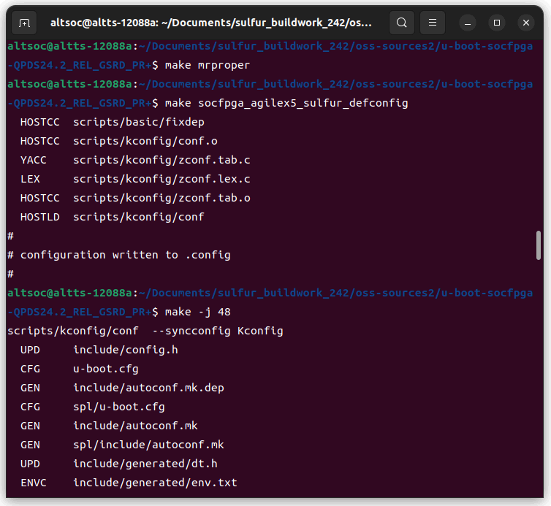Click the window title in the header bar

[x=211, y=23]
